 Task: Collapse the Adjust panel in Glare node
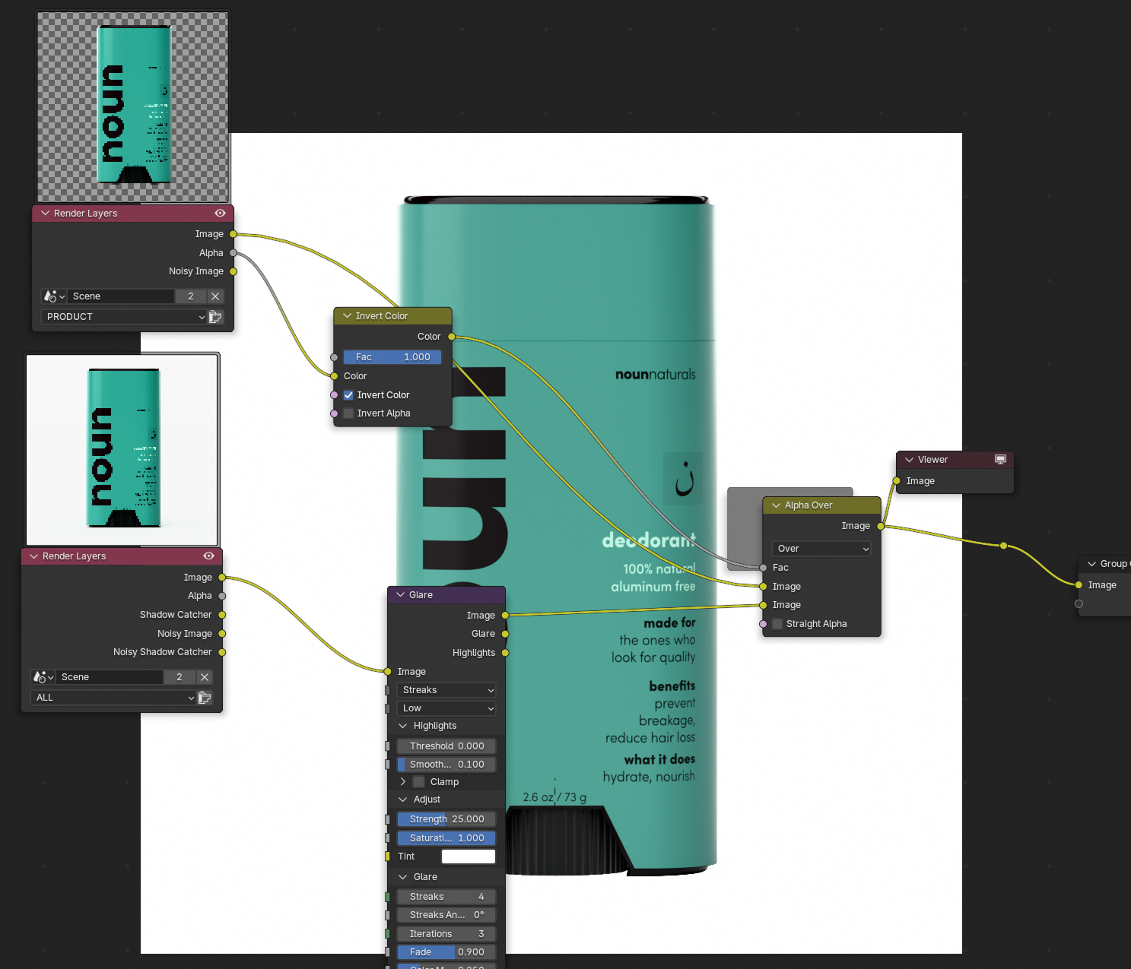tap(403, 800)
